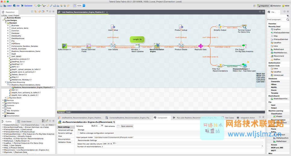Screen dimensions: 291x156
Task: Collapse the Job Designs tree node
Action: tap(3, 20)
